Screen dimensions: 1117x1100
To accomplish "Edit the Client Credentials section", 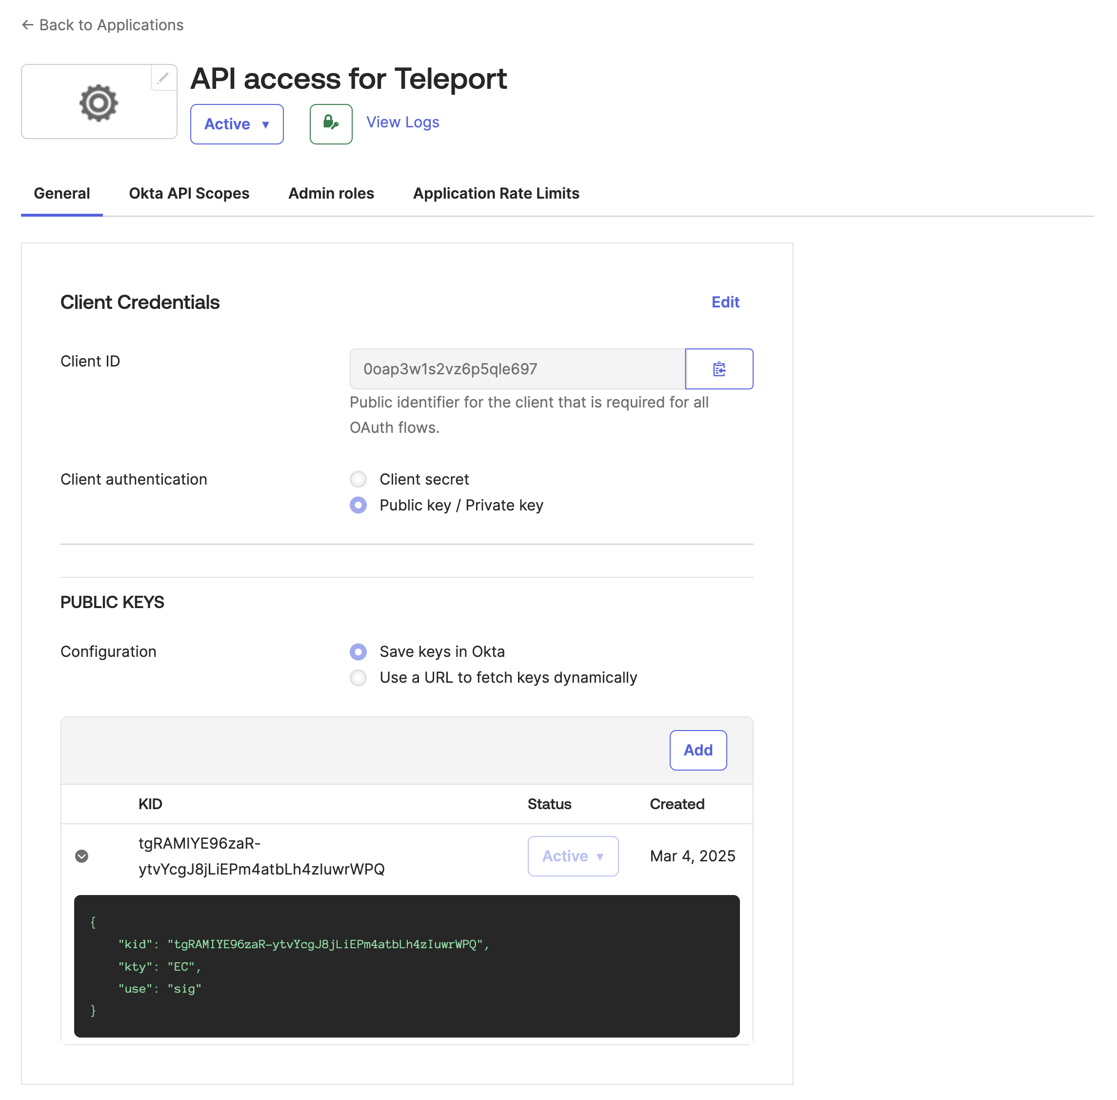I will point(725,302).
